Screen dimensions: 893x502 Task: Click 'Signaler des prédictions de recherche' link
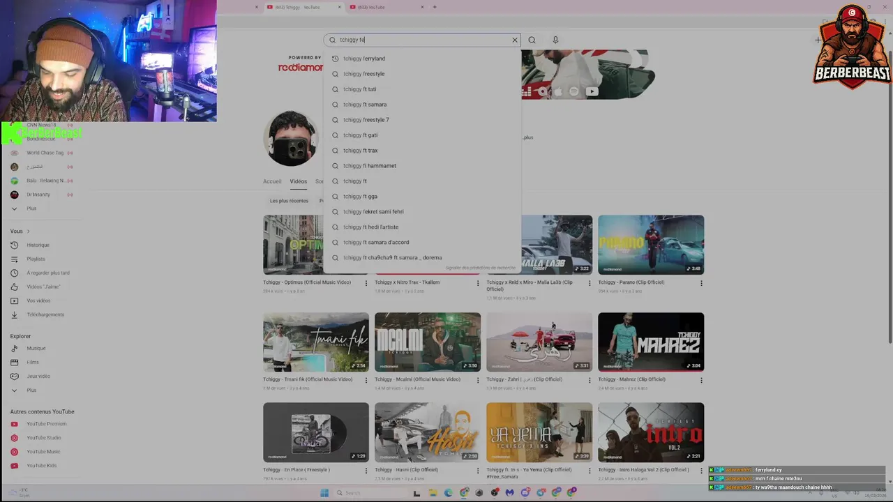(x=480, y=268)
